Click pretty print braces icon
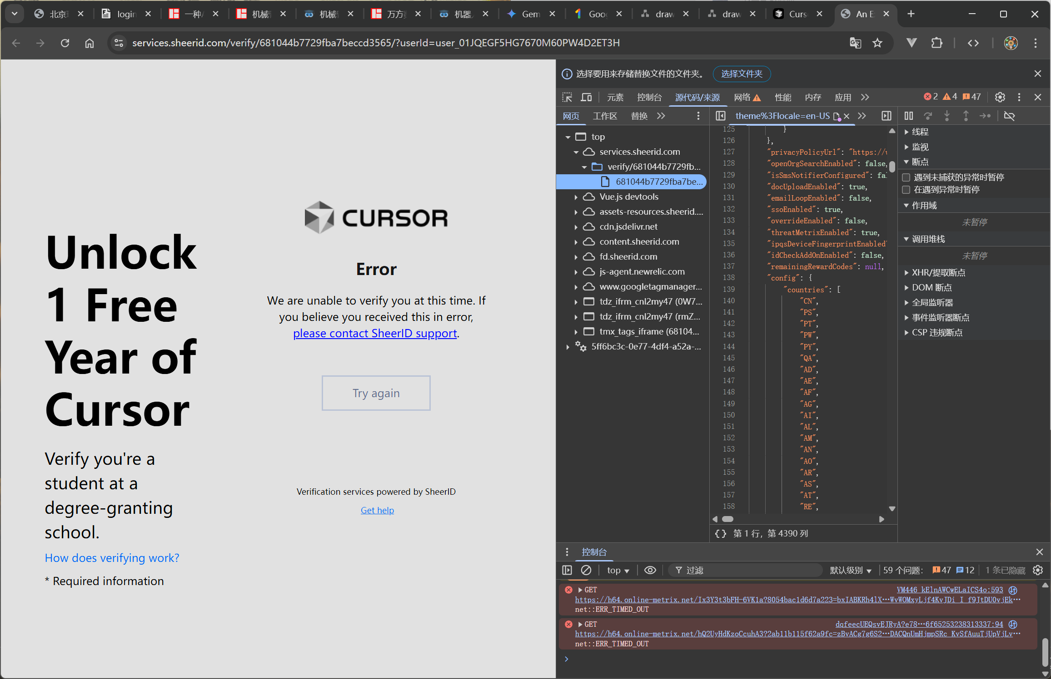The image size is (1051, 679). pos(720,533)
